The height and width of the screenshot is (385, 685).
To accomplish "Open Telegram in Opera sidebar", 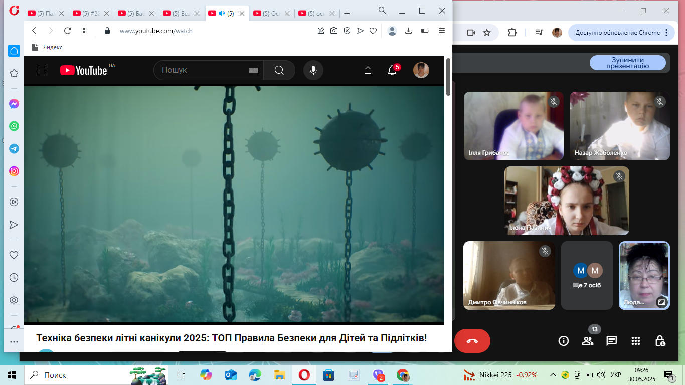I will coord(14,149).
